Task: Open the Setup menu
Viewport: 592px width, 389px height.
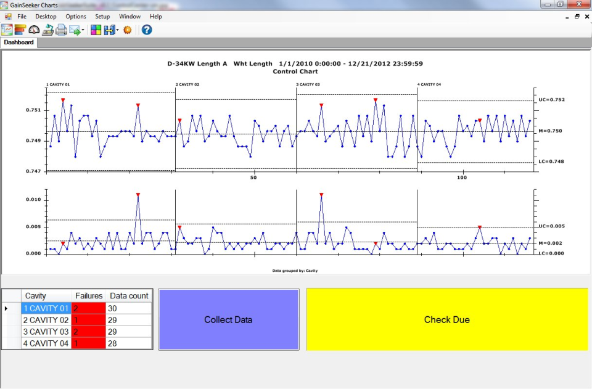Action: tap(102, 16)
